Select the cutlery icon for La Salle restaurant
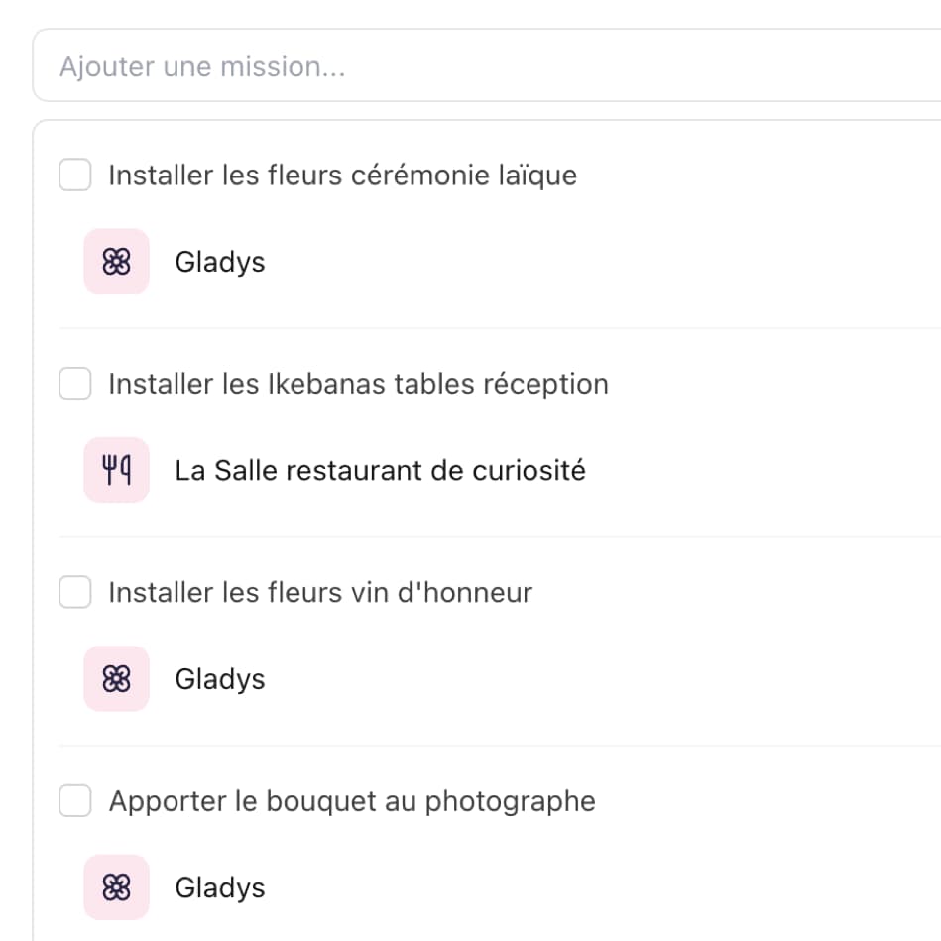941x941 pixels. (116, 471)
